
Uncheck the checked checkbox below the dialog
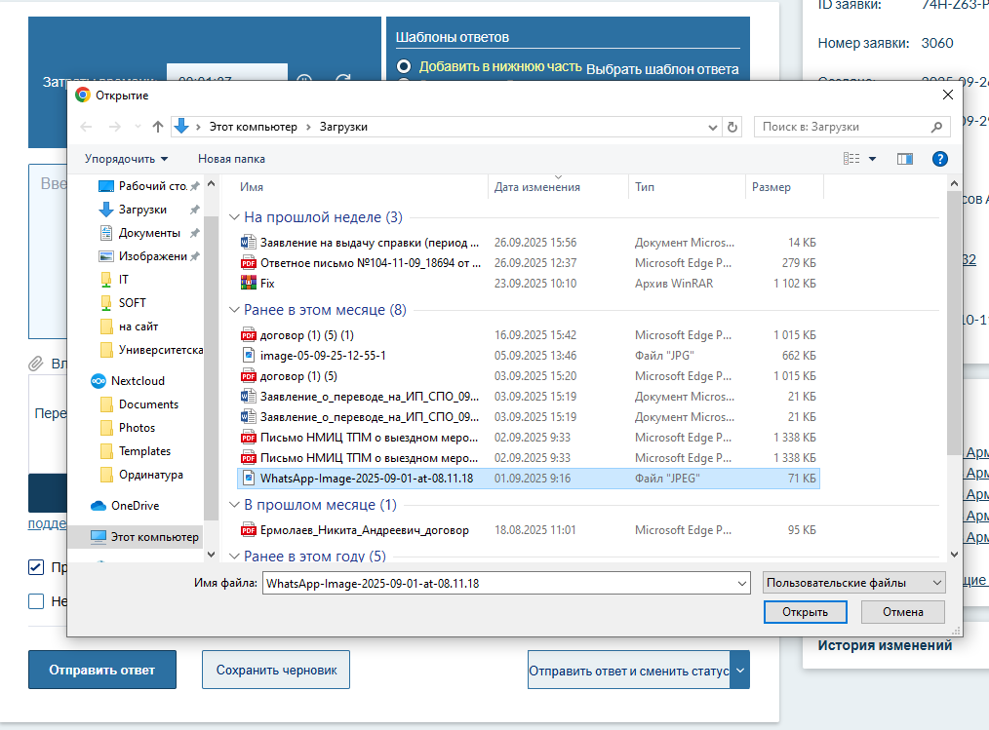(x=36, y=567)
